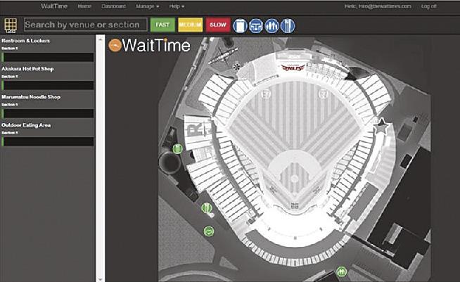Go to the Home menu item

click(84, 6)
